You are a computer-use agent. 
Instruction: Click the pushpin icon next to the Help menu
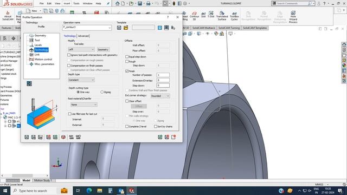[108, 4]
